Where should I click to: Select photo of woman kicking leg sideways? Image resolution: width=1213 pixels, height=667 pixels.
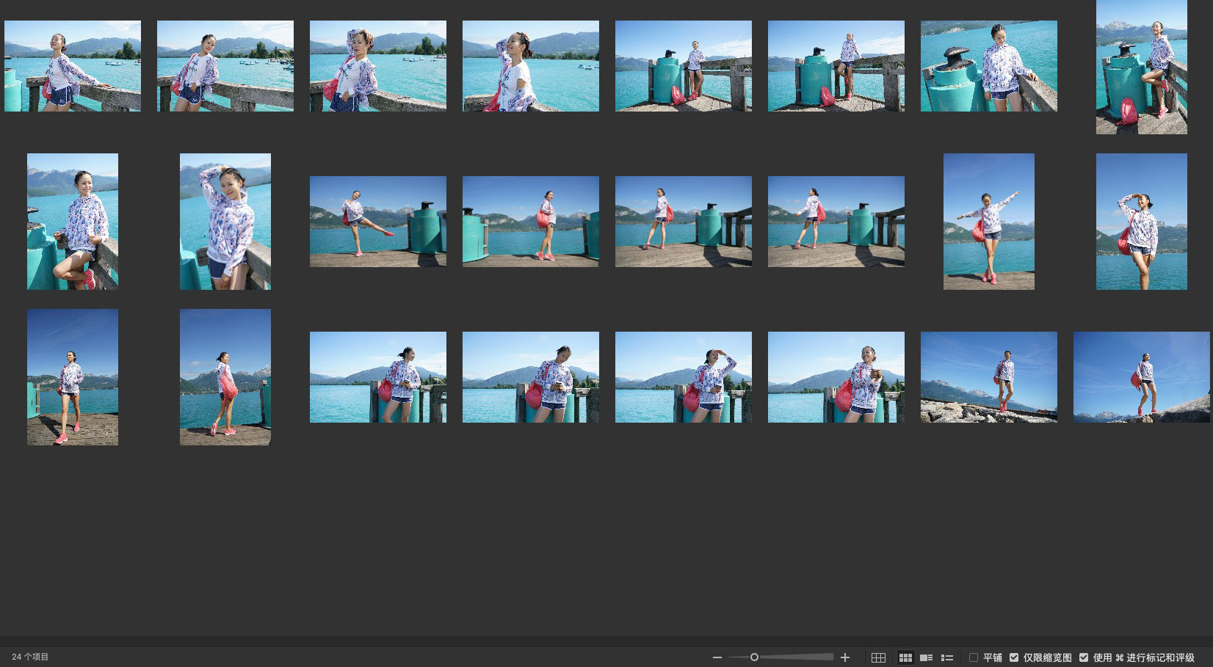pos(377,221)
